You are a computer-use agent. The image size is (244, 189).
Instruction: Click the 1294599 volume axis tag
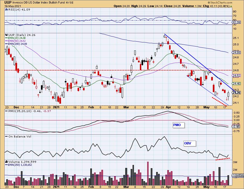pyautogui.click(x=238, y=175)
